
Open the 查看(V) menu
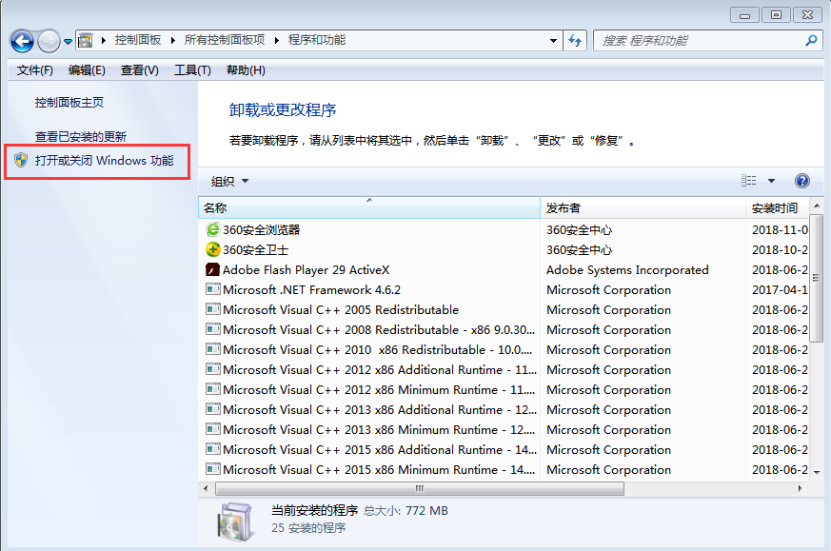click(139, 70)
